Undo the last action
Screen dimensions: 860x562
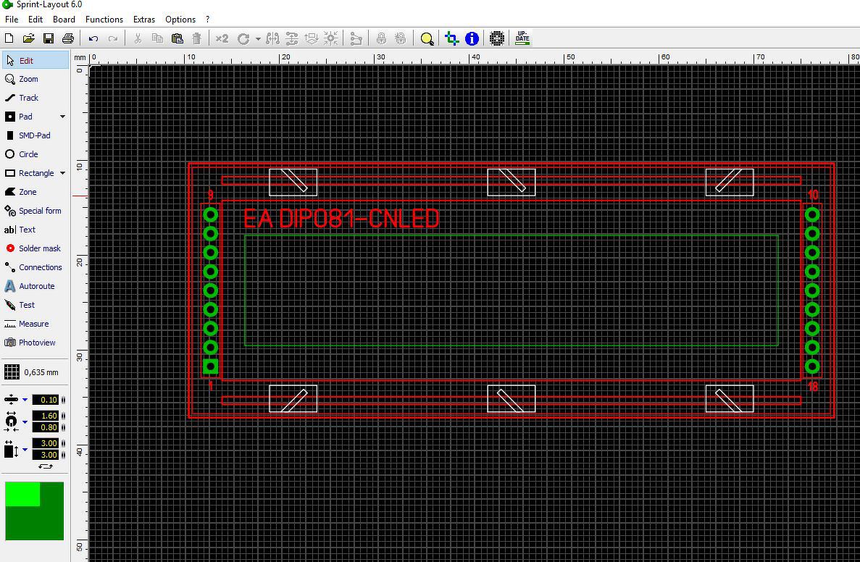pos(93,38)
